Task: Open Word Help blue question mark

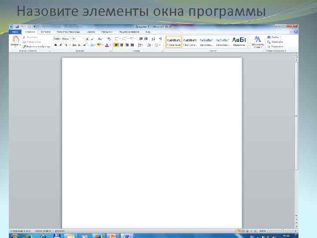Action: pyautogui.click(x=295, y=32)
